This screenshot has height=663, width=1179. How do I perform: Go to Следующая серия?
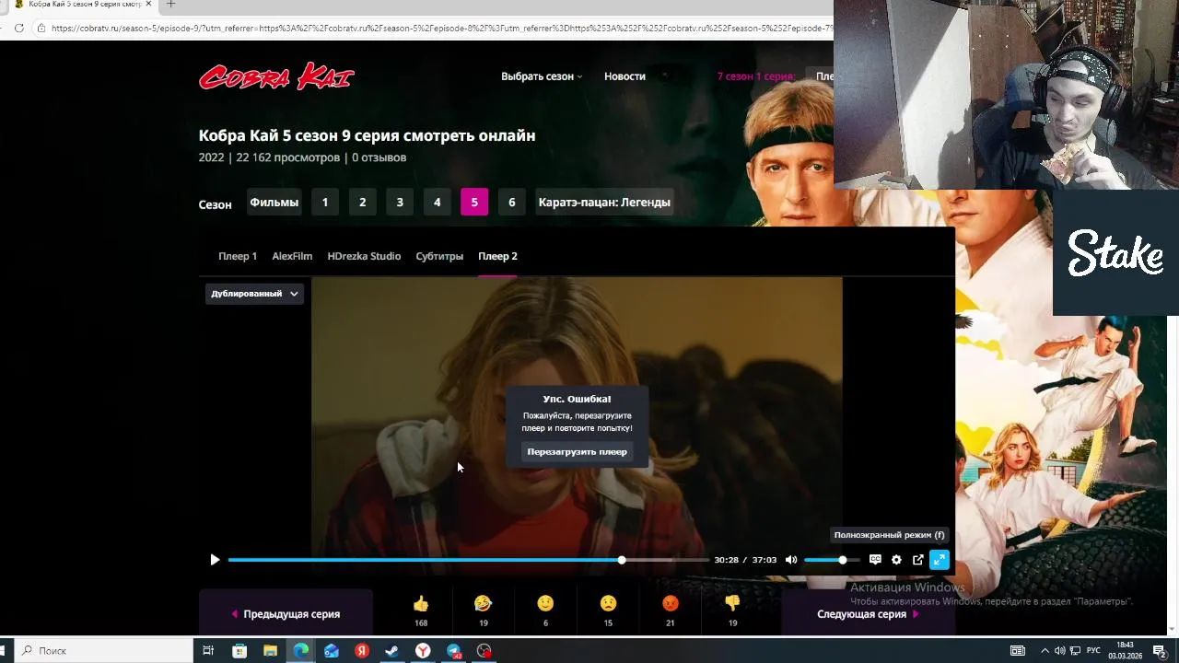coord(868,614)
